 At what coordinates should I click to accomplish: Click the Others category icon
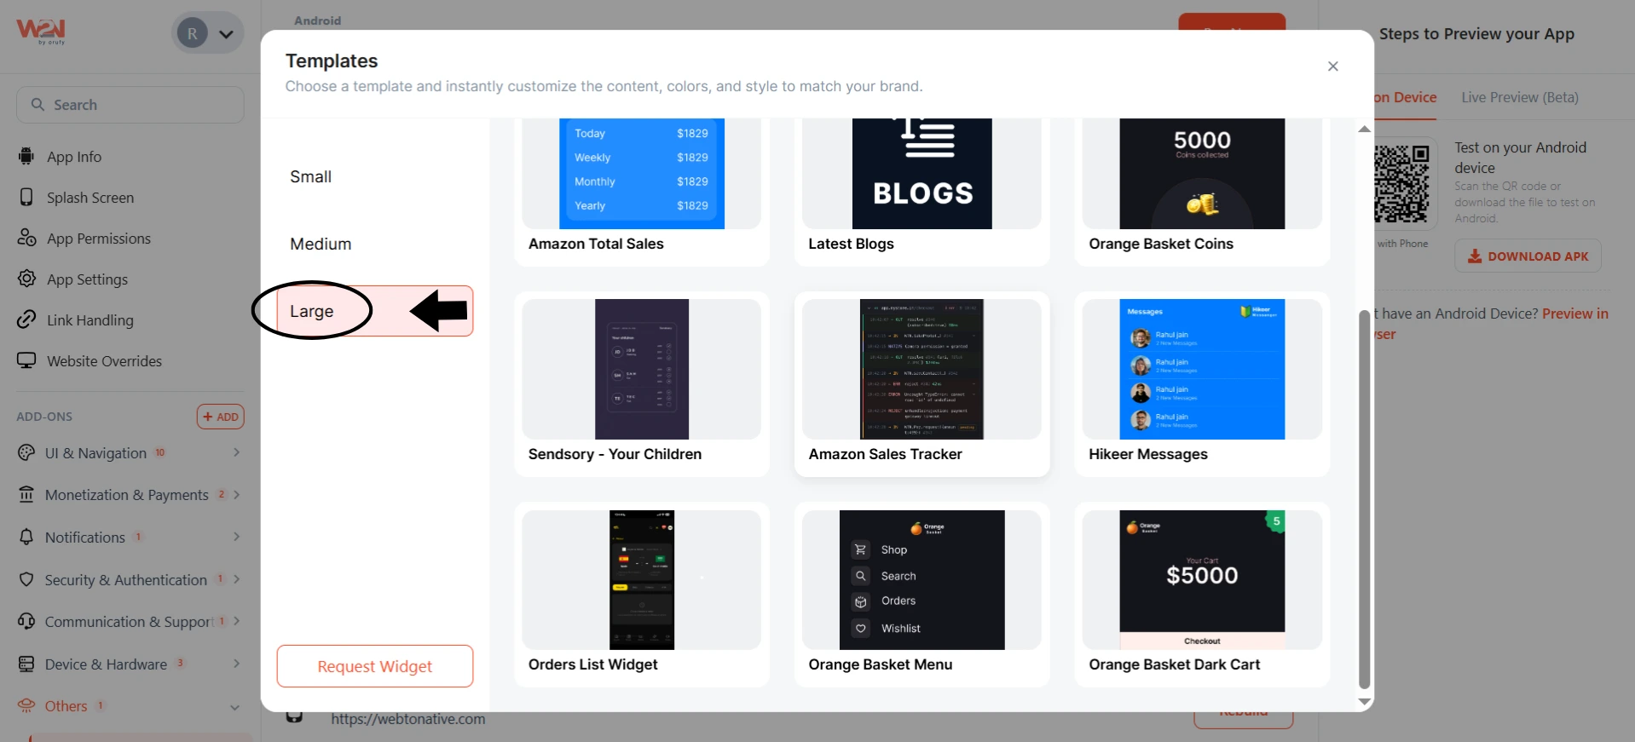pos(26,705)
